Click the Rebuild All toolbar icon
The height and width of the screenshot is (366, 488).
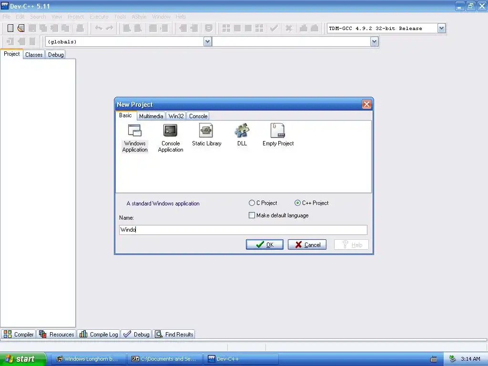[259, 28]
